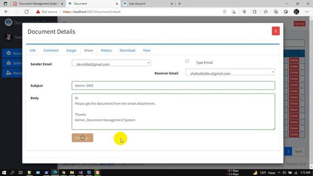This screenshot has width=313, height=176.
Task: Click inside the Body text area
Action: click(173, 111)
